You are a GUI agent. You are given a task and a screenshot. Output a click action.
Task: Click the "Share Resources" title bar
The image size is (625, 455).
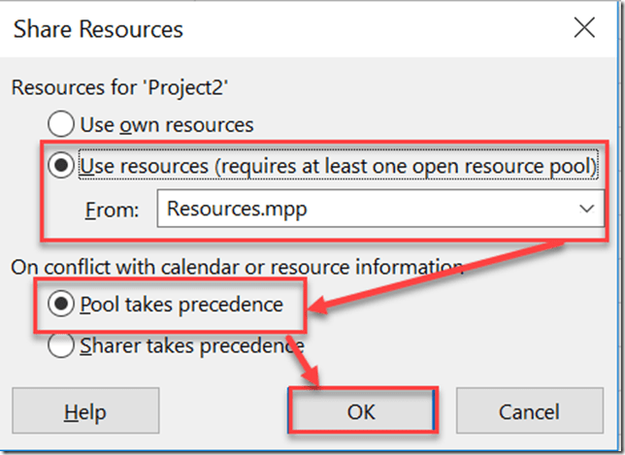pos(243,28)
